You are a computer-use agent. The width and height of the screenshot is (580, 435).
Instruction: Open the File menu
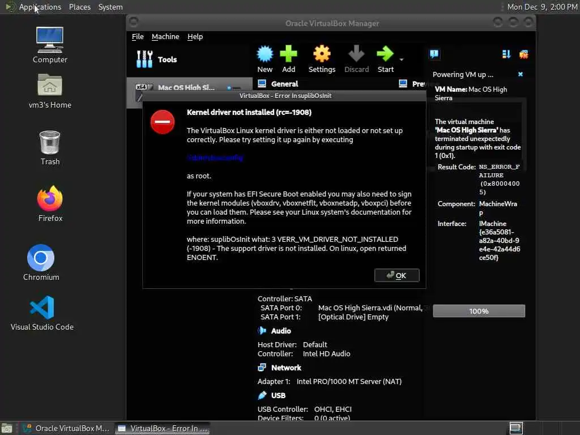[138, 37]
